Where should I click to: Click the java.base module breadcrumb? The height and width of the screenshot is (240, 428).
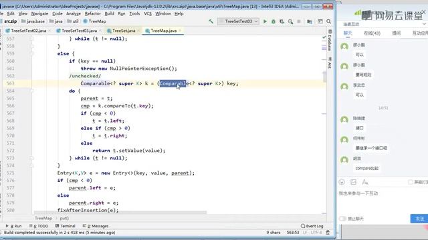33,21
